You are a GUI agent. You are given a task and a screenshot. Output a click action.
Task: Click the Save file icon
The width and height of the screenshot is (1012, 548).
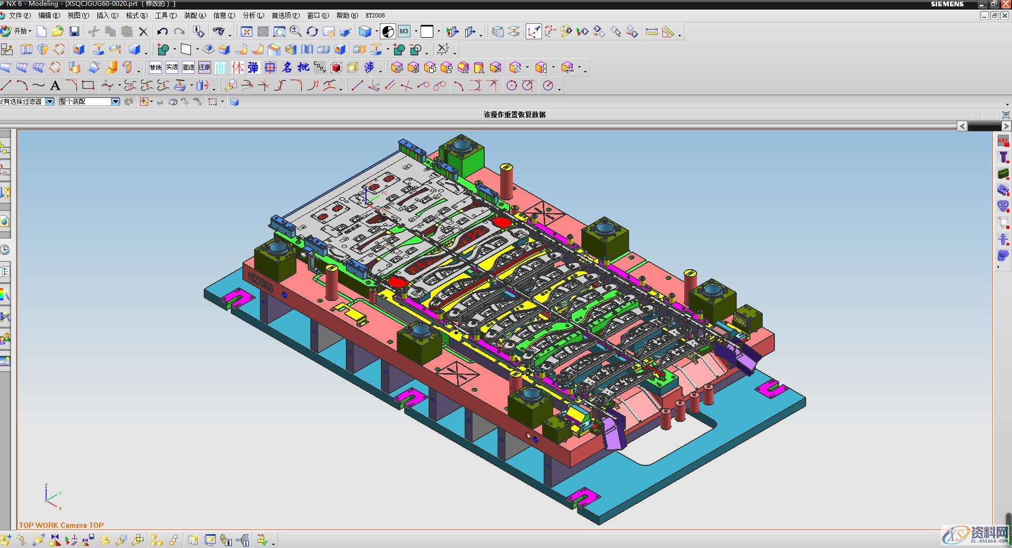click(x=74, y=32)
